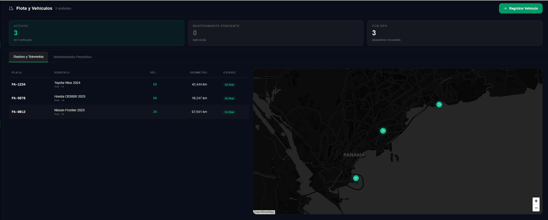Click the northeastern vehicle marker on map
The height and width of the screenshot is (220, 548).
click(x=439, y=105)
